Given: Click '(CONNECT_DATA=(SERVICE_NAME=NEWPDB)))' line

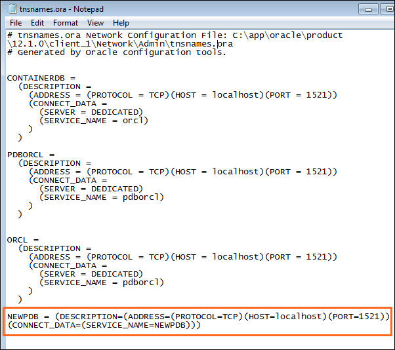Looking at the screenshot, I should [104, 325].
